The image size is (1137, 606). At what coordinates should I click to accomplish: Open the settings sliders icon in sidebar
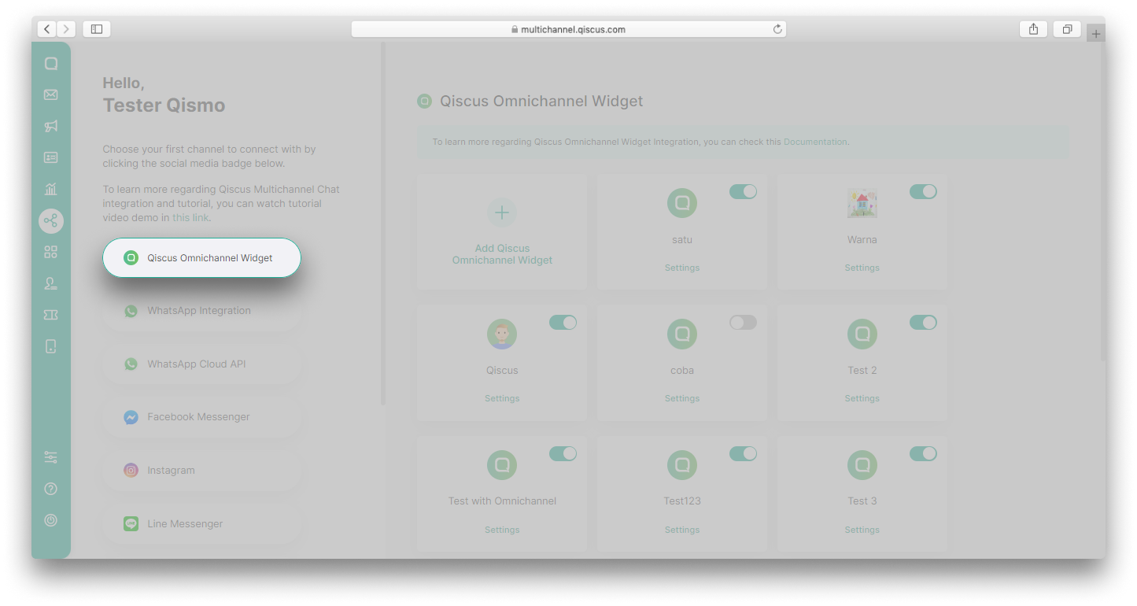click(51, 457)
